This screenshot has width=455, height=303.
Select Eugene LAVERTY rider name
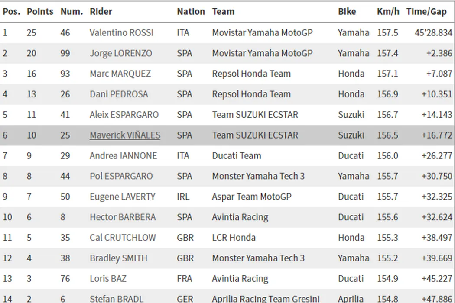[x=122, y=197]
